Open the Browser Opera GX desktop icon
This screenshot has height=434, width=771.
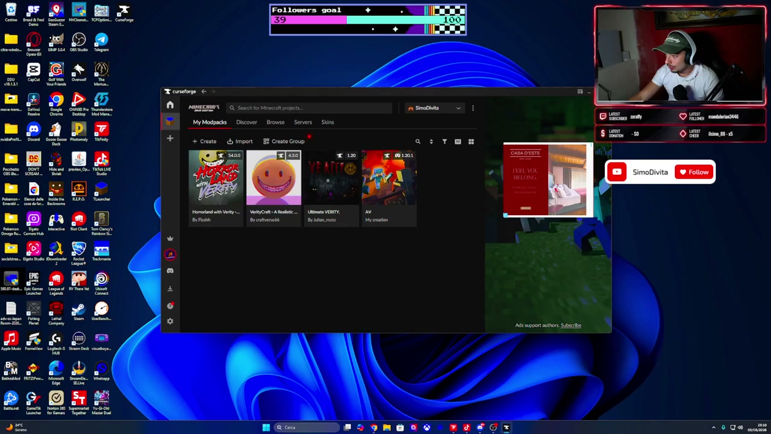(34, 42)
